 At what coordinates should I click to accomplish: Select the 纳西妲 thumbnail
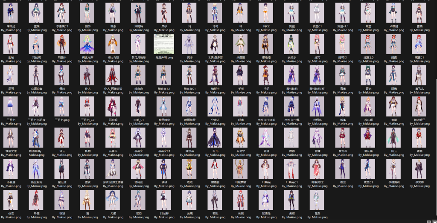(x=240, y=44)
